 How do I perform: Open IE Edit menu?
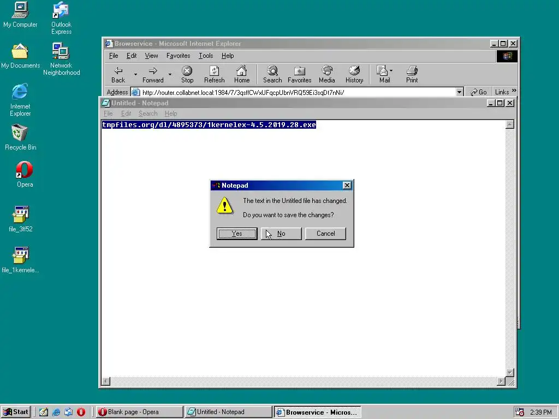[x=132, y=56]
